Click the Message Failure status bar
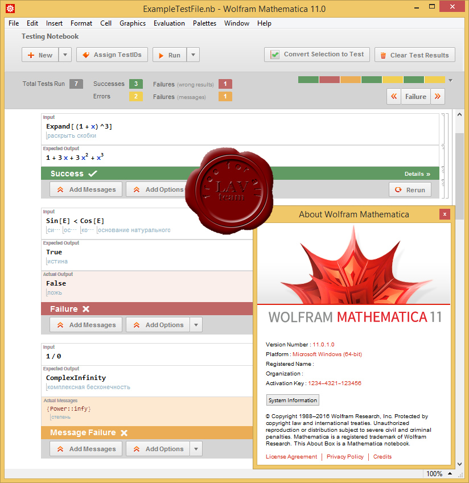This screenshot has height=483, width=469. [147, 432]
